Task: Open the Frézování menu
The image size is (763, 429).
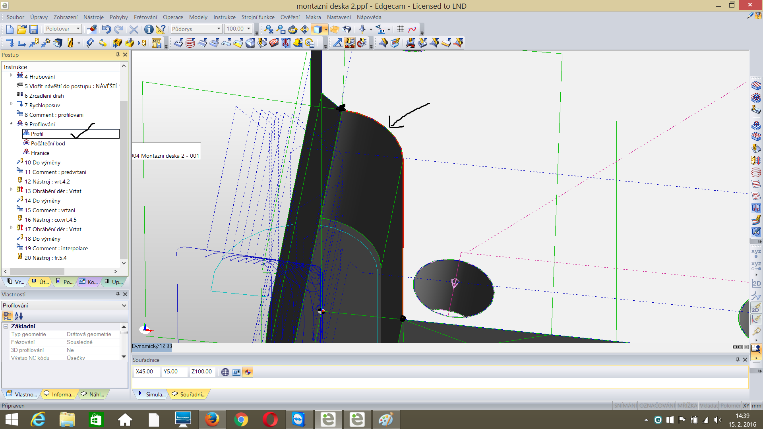Action: tap(145, 17)
